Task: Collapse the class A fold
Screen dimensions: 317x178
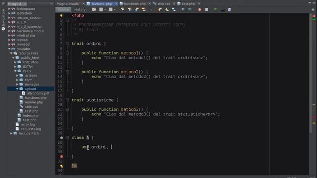Action: coord(67,137)
